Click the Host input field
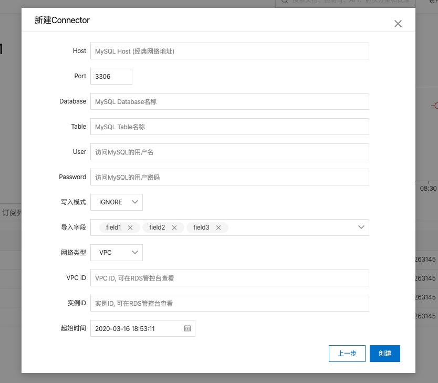Screen dimensions: 438x383 click(230, 51)
